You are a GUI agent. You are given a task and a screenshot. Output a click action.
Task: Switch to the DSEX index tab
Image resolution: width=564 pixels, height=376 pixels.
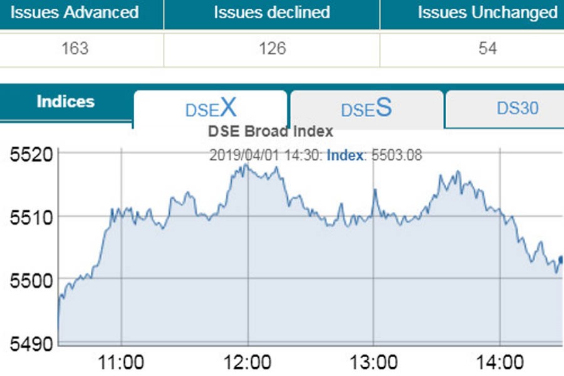point(211,108)
